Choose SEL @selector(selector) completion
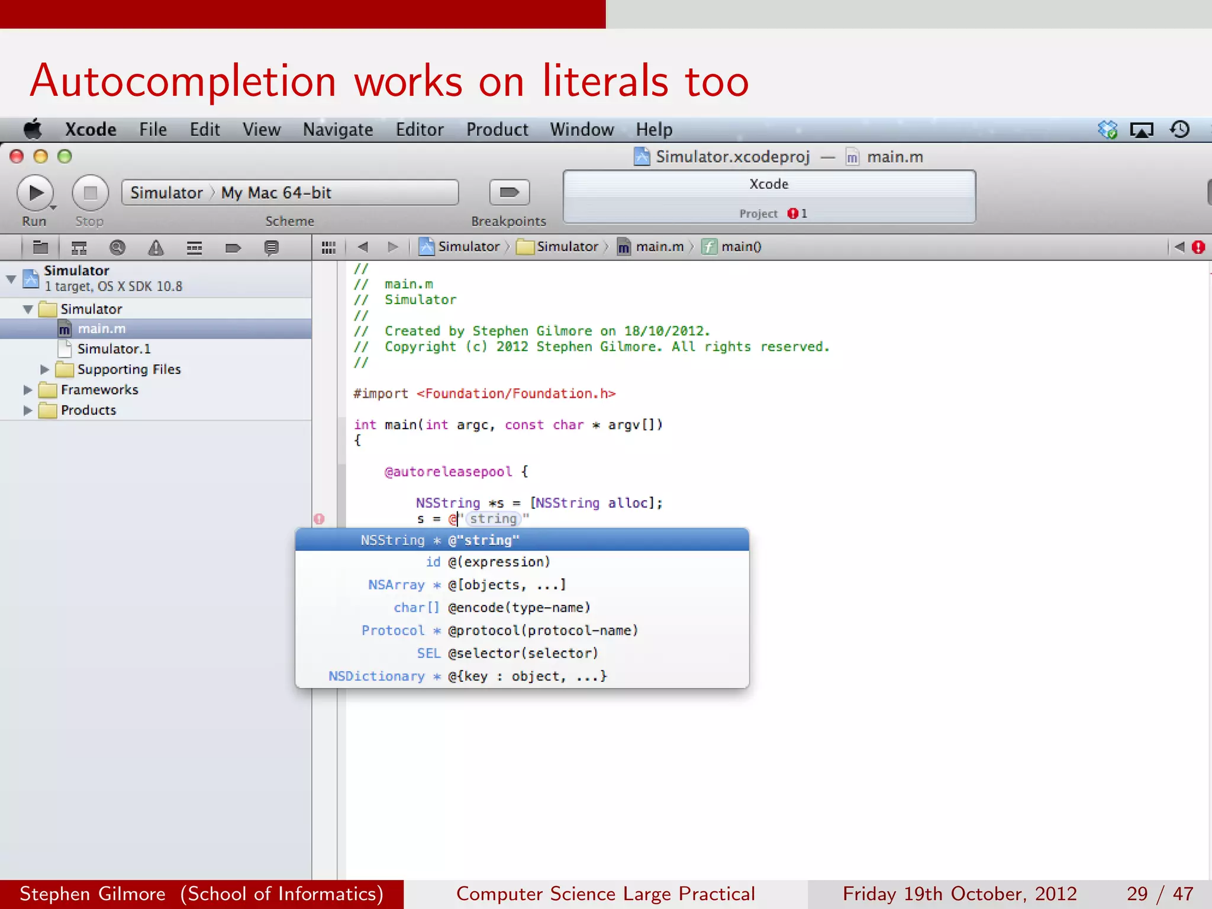1212x909 pixels. [x=522, y=653]
